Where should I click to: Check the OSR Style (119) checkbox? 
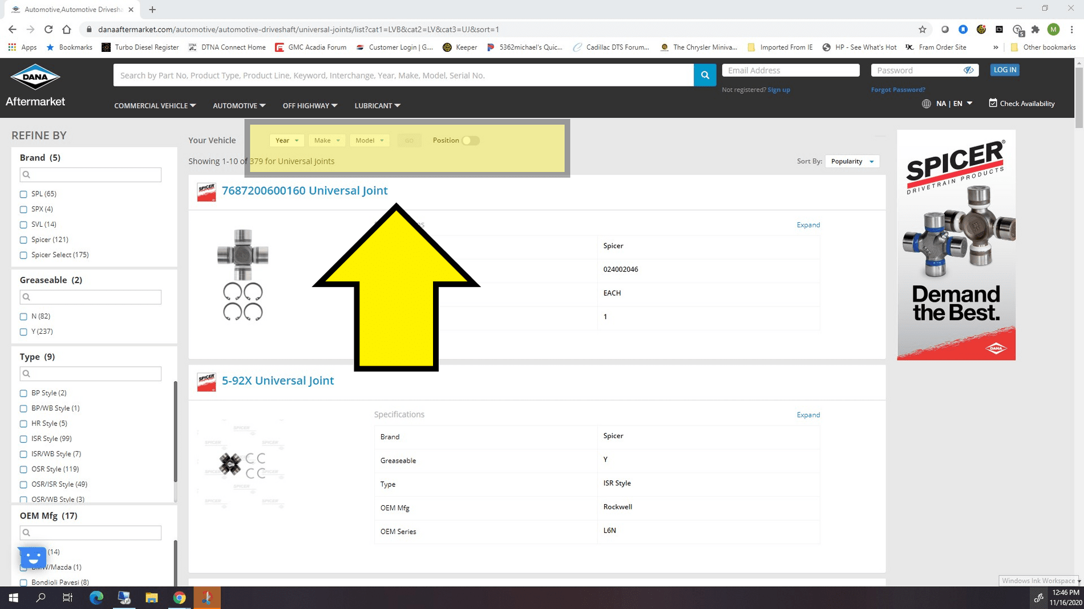tap(23, 469)
